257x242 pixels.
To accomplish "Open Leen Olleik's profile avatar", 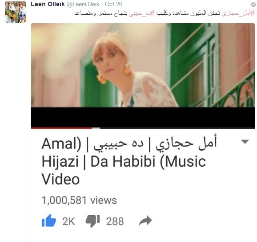I will [16, 12].
